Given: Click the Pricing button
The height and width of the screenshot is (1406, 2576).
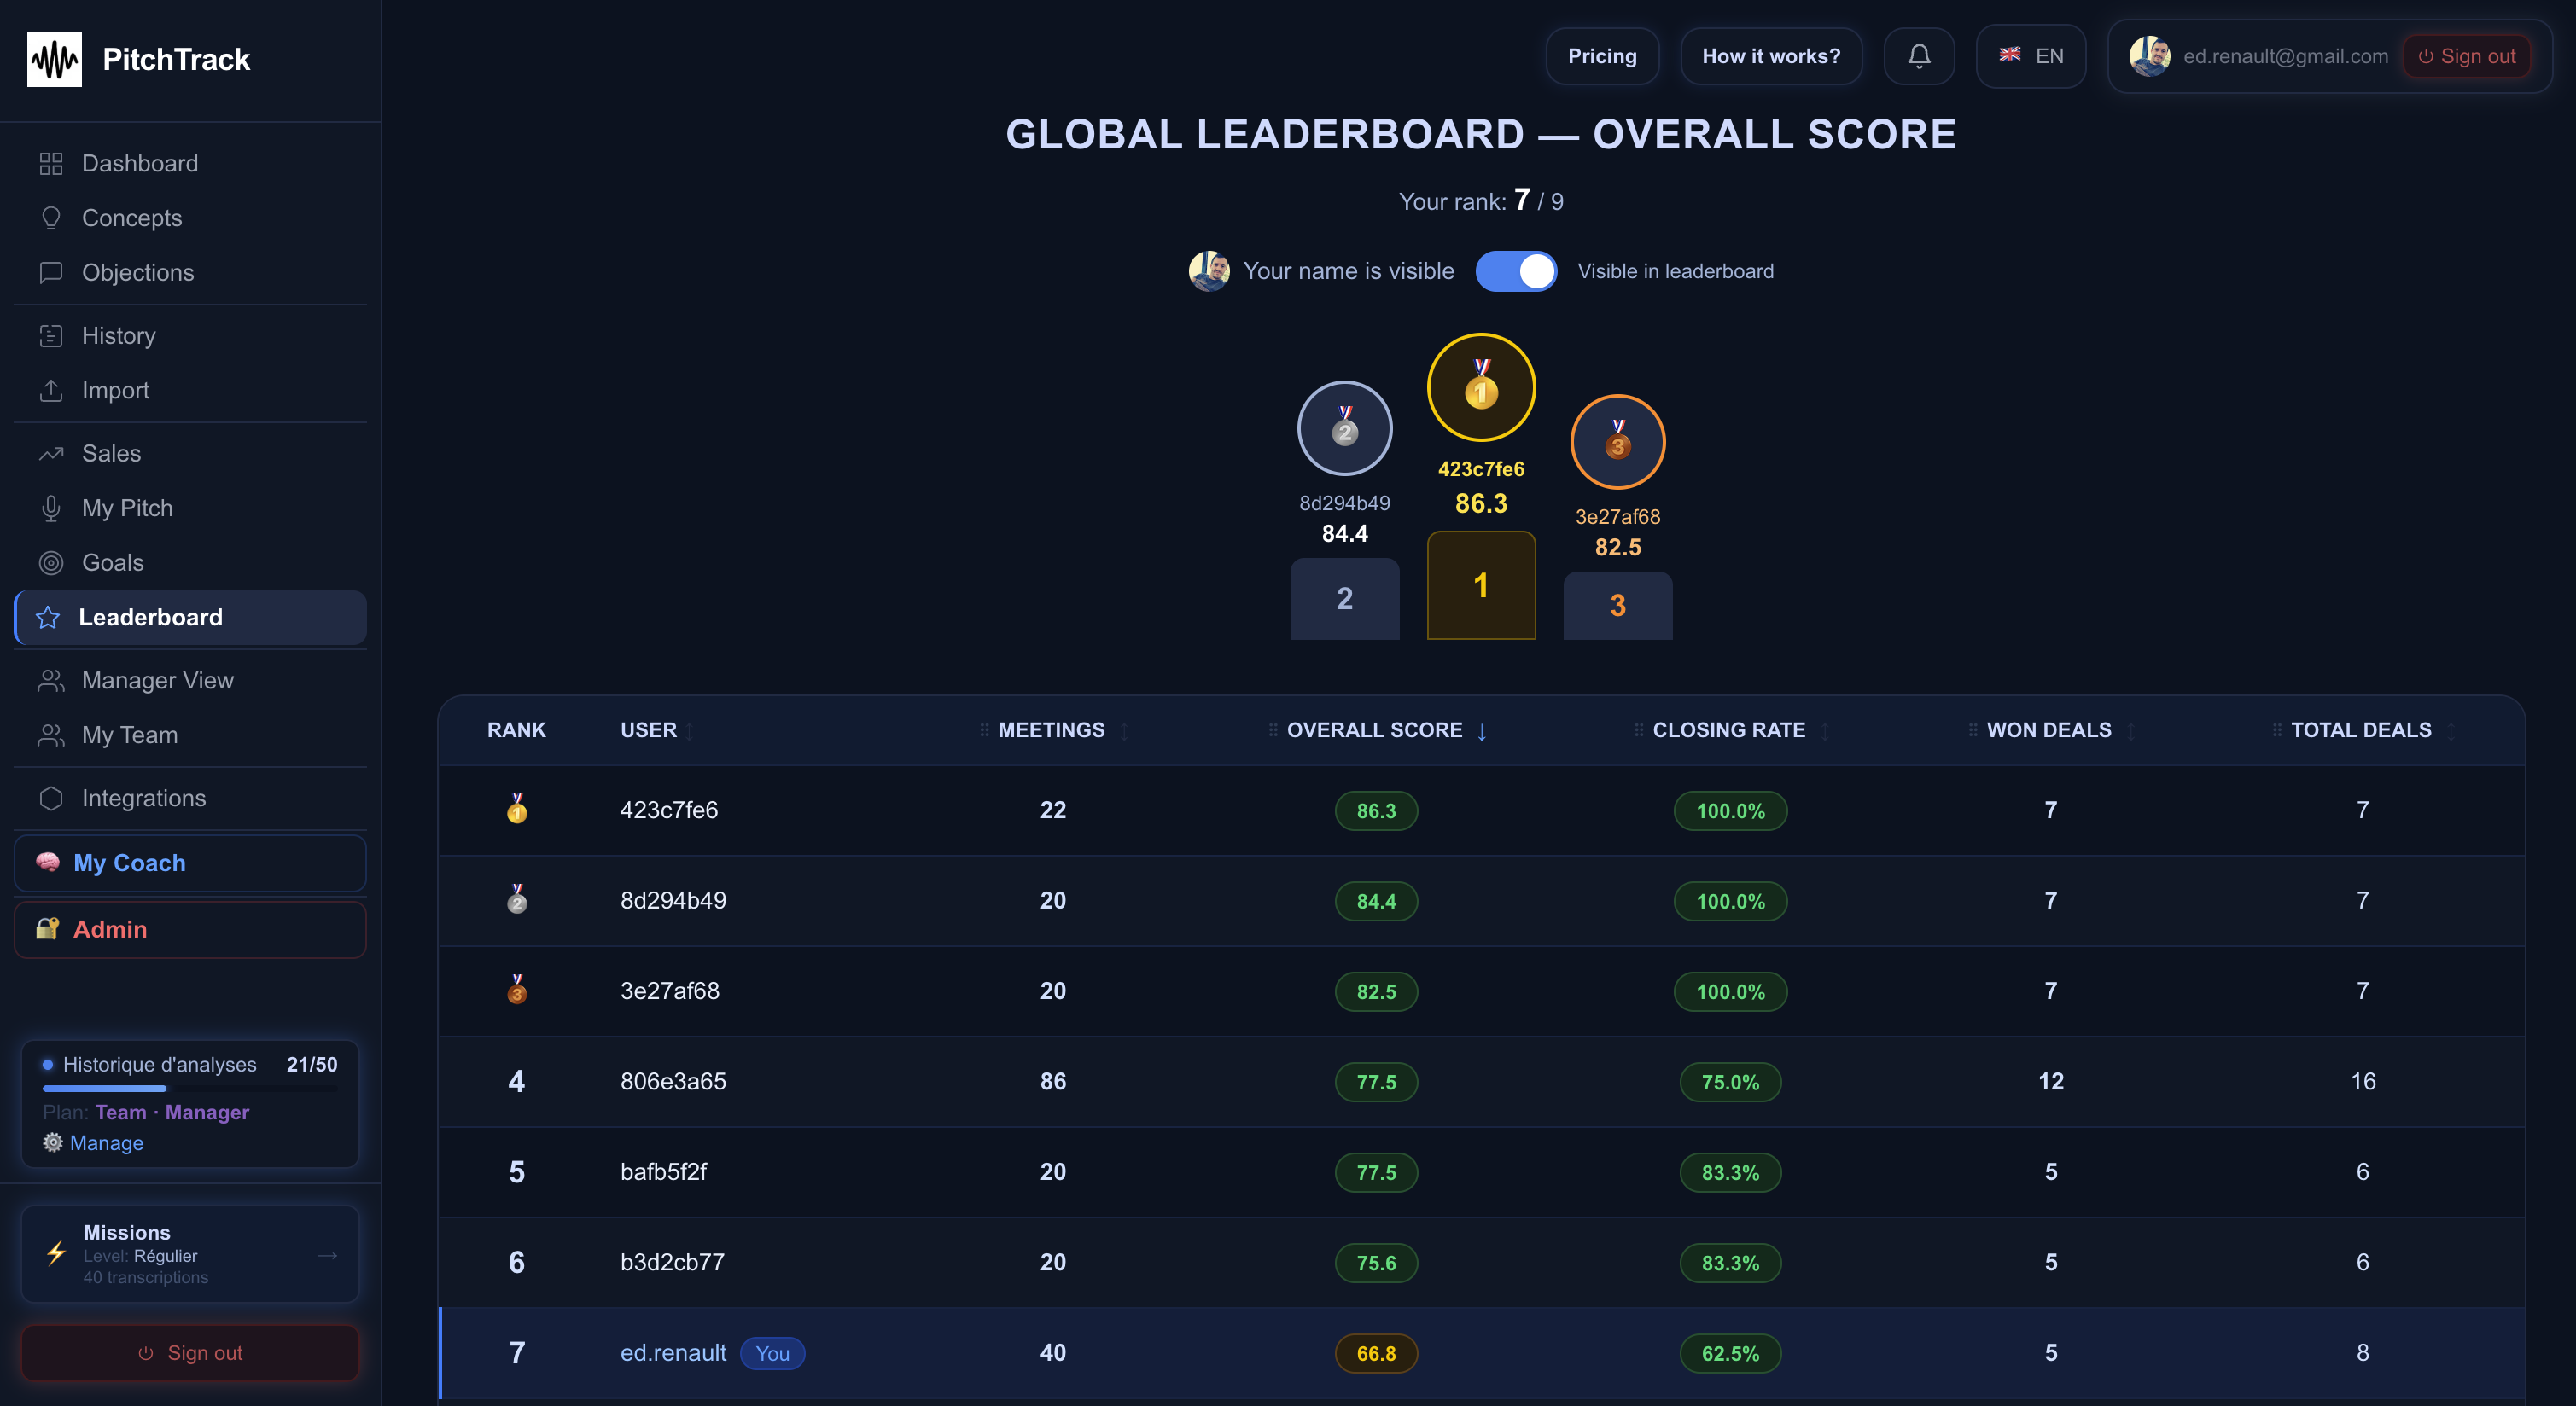Looking at the screenshot, I should pyautogui.click(x=1602, y=56).
